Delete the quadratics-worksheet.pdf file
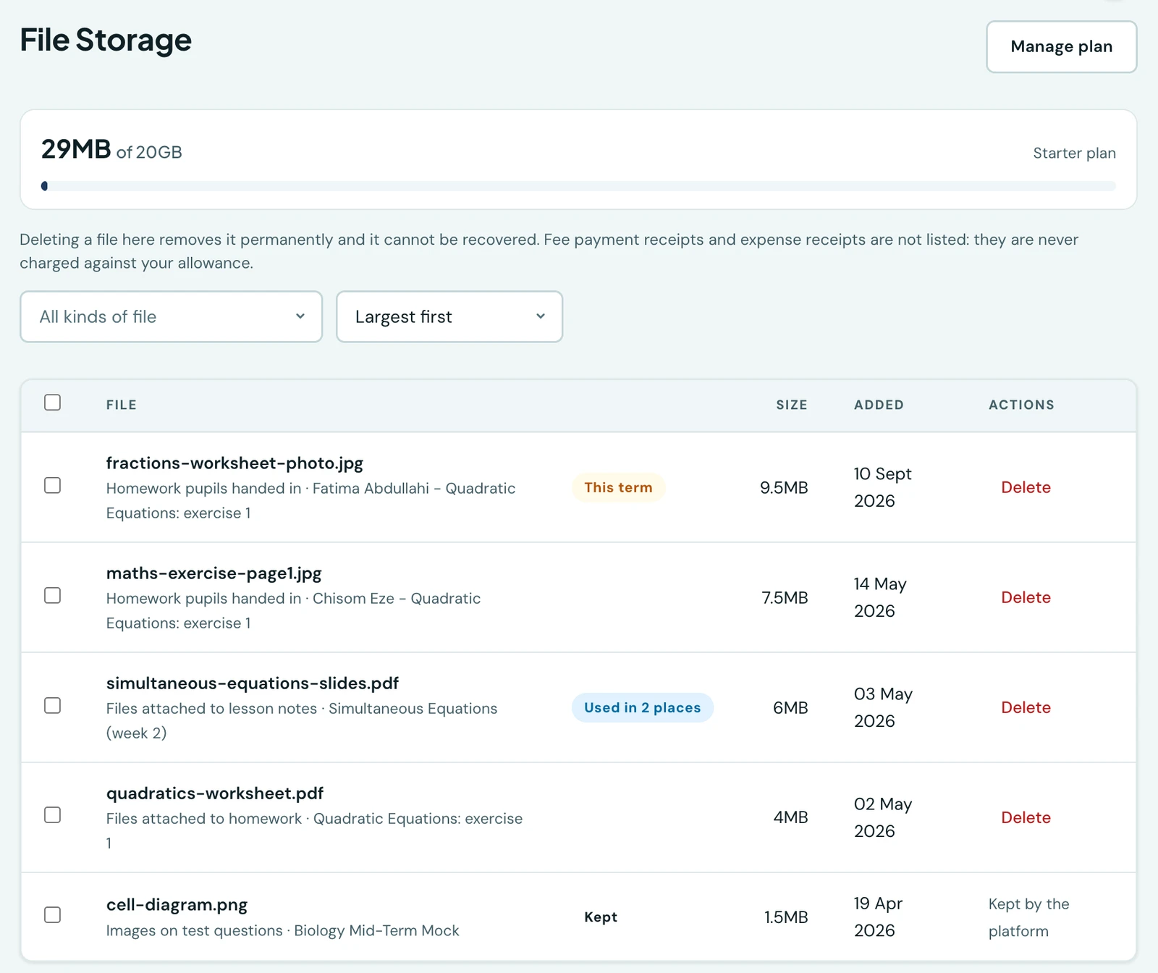1158x973 pixels. click(x=1026, y=817)
